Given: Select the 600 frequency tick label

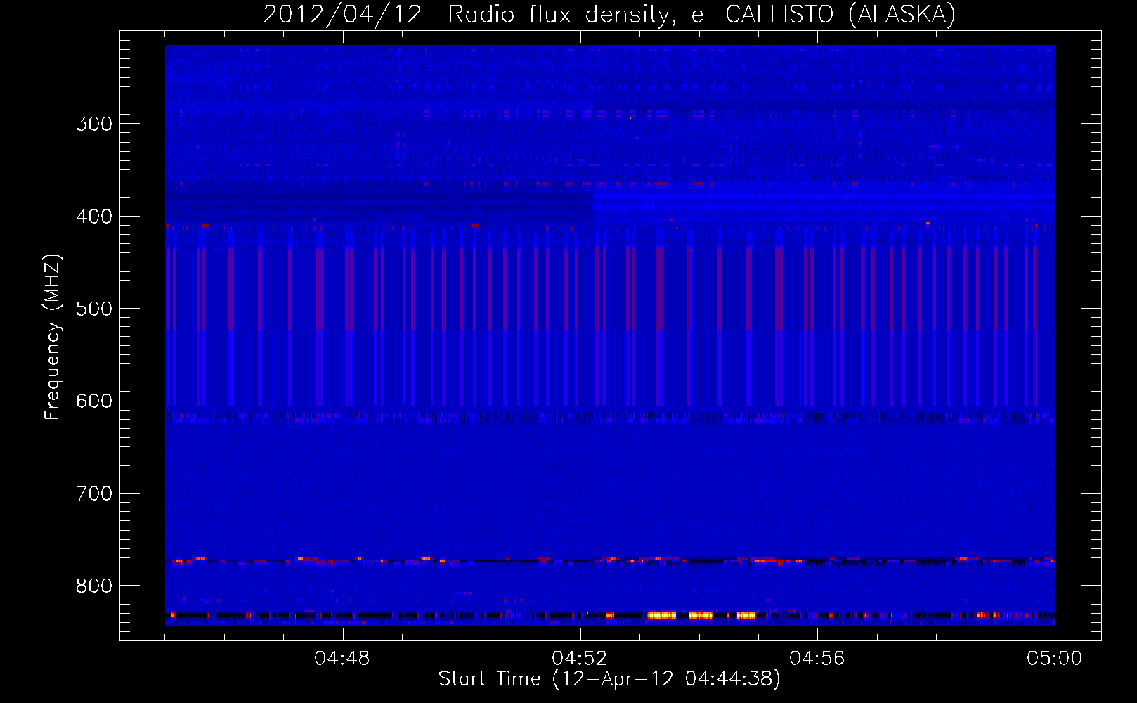Looking at the screenshot, I should point(94,401).
